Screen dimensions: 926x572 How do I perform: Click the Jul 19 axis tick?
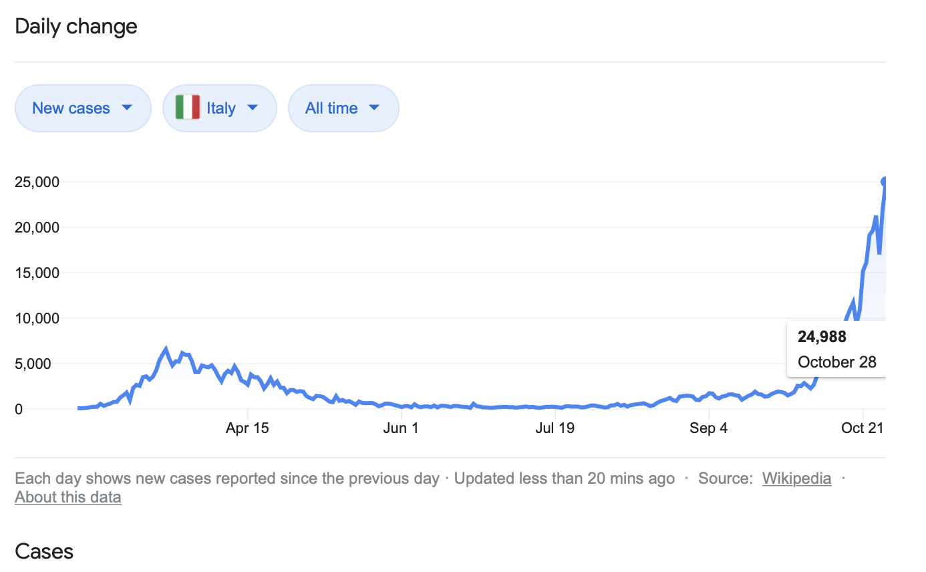[x=555, y=428]
